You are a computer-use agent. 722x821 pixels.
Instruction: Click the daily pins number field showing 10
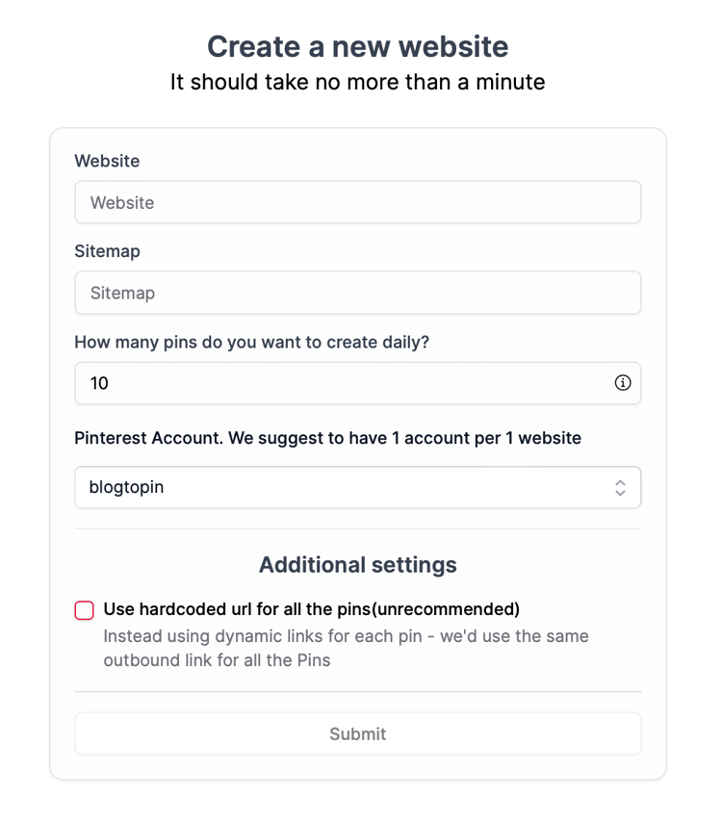[357, 383]
